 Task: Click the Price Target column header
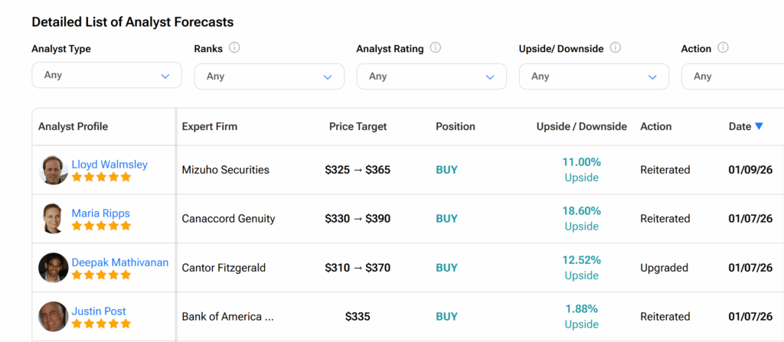click(x=358, y=126)
